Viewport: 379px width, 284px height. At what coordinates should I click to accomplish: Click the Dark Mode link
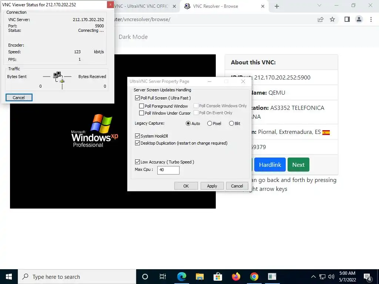pos(133,37)
